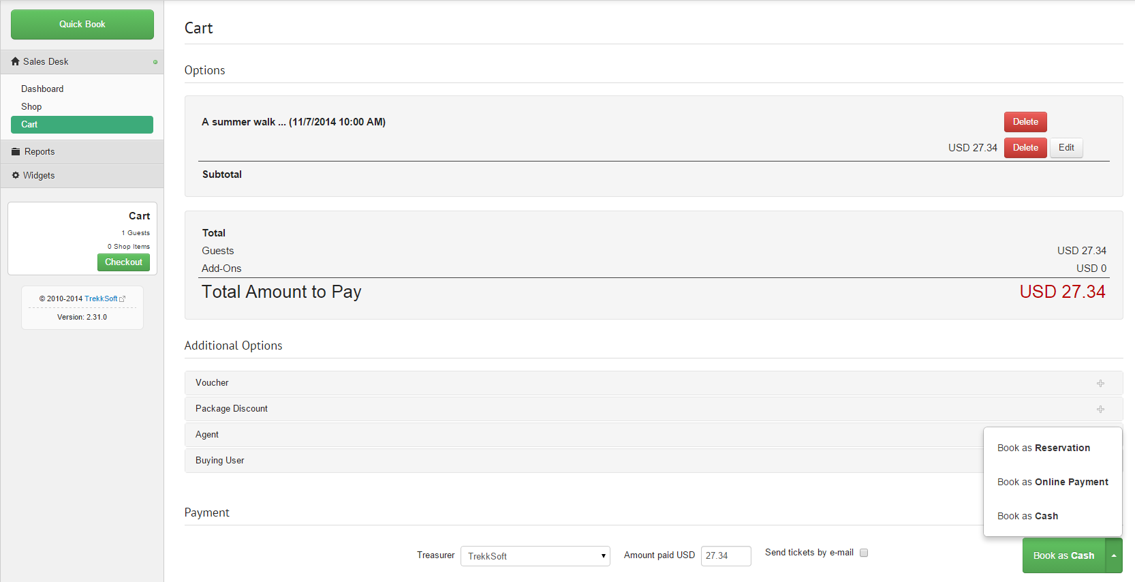Click the green status dot on Sales Desk
Image resolution: width=1135 pixels, height=582 pixels.
155,62
